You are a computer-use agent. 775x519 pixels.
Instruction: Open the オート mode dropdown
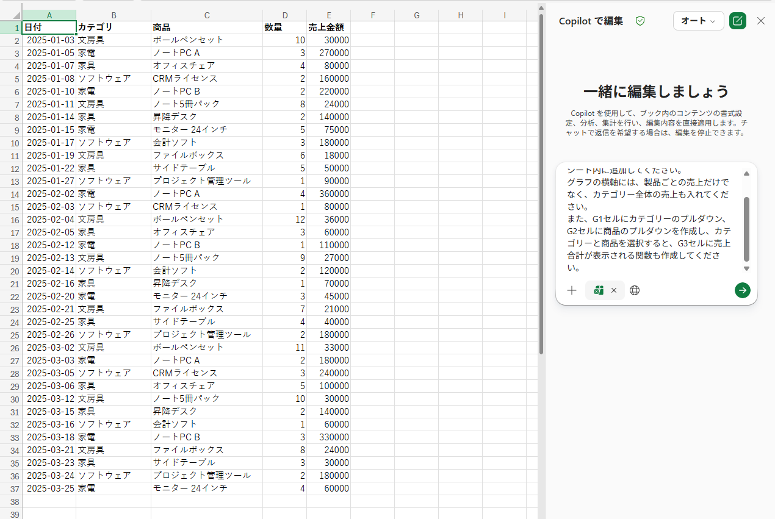[698, 21]
